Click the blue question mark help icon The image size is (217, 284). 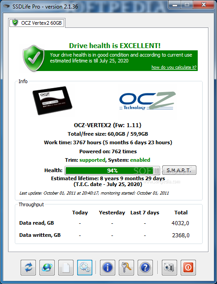(x=145, y=267)
